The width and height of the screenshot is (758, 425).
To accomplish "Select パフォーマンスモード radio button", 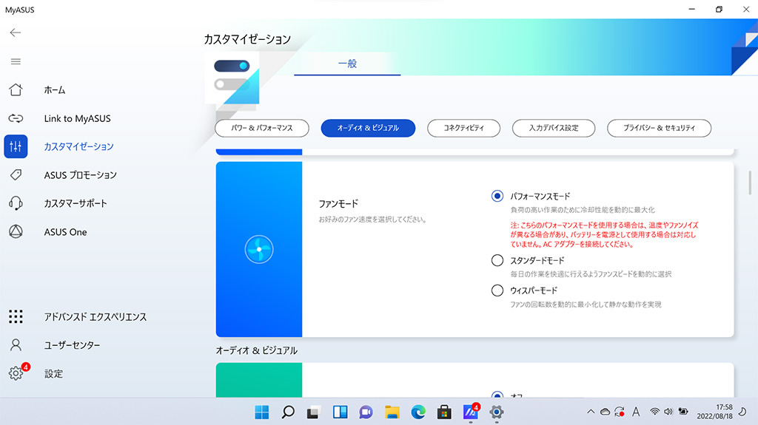I will (x=497, y=196).
